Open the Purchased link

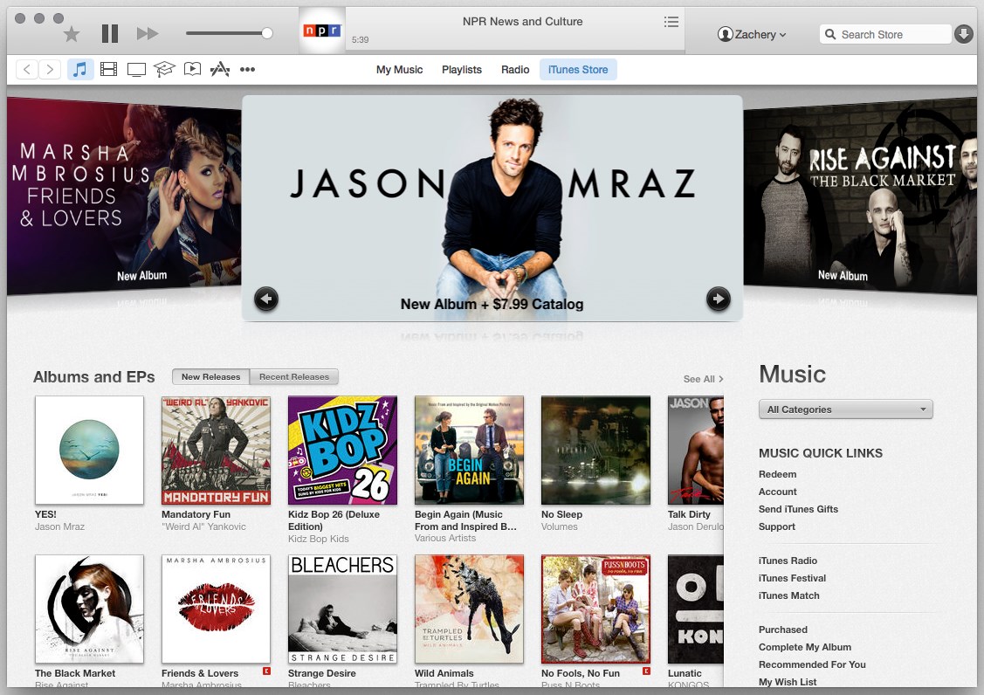782,630
